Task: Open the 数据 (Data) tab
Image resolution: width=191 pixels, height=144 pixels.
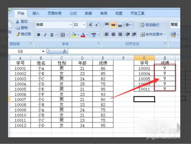Action: pyautogui.click(x=88, y=13)
